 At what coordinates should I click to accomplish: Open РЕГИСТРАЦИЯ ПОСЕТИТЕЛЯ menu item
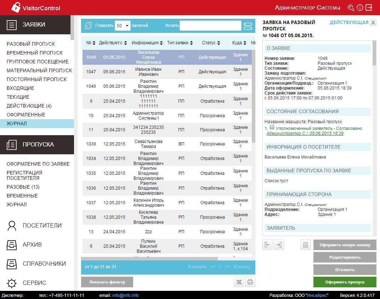coord(24,175)
